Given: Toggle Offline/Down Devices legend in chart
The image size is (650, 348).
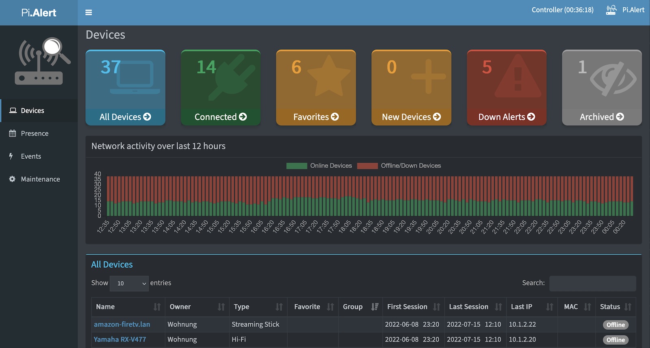Looking at the screenshot, I should (410, 165).
